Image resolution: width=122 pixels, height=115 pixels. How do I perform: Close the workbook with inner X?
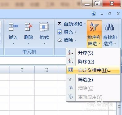pyautogui.click(x=118, y=14)
